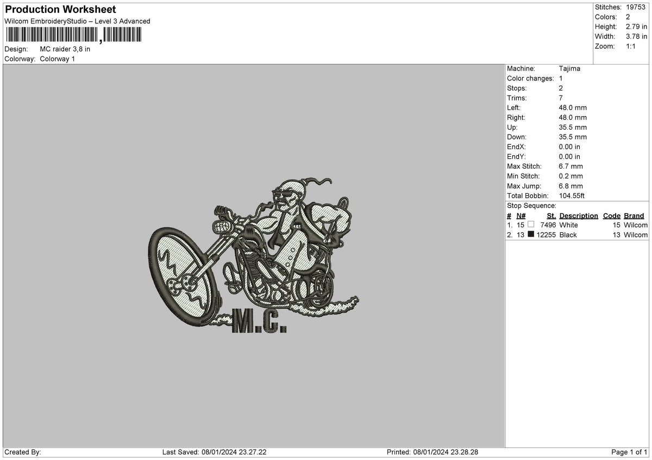Click the white color swatch in stop sequence

pyautogui.click(x=531, y=225)
